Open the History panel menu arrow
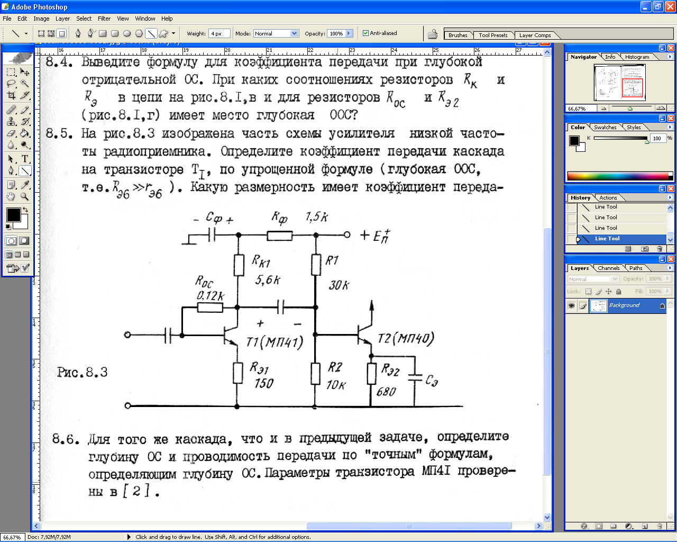Screen dimensions: 677x542 670,197
